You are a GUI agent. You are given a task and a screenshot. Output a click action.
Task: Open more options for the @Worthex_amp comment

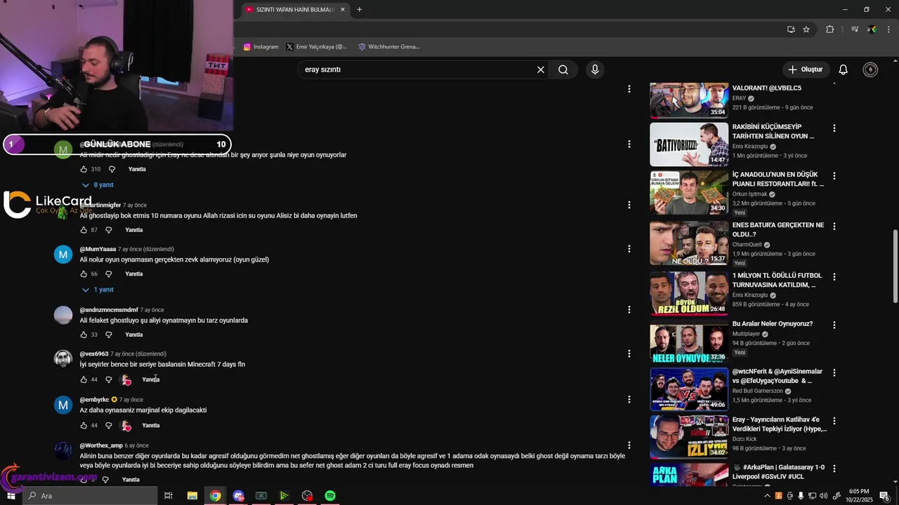tap(629, 445)
